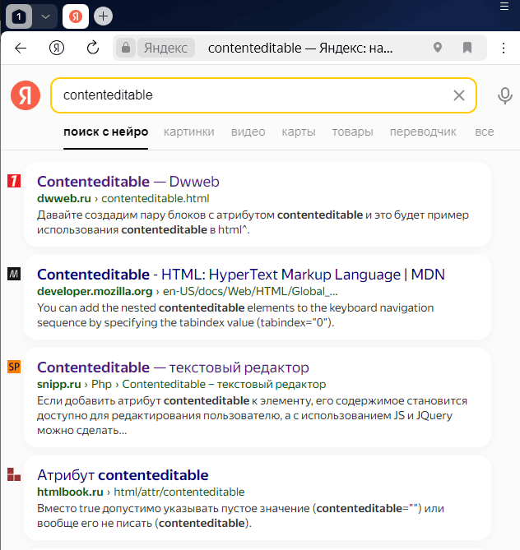Click the htmlbook.ru favicon

click(x=14, y=474)
